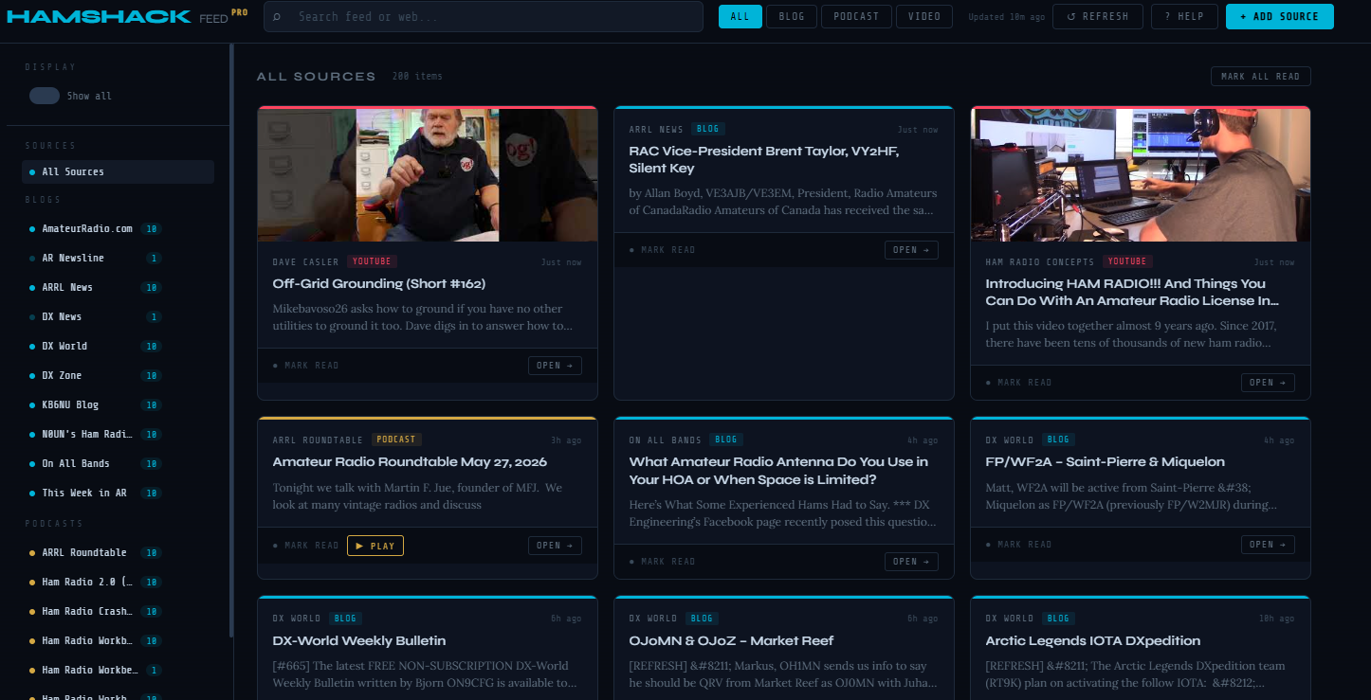Click the Off-Grid Grounding video thumbnail

pyautogui.click(x=428, y=175)
